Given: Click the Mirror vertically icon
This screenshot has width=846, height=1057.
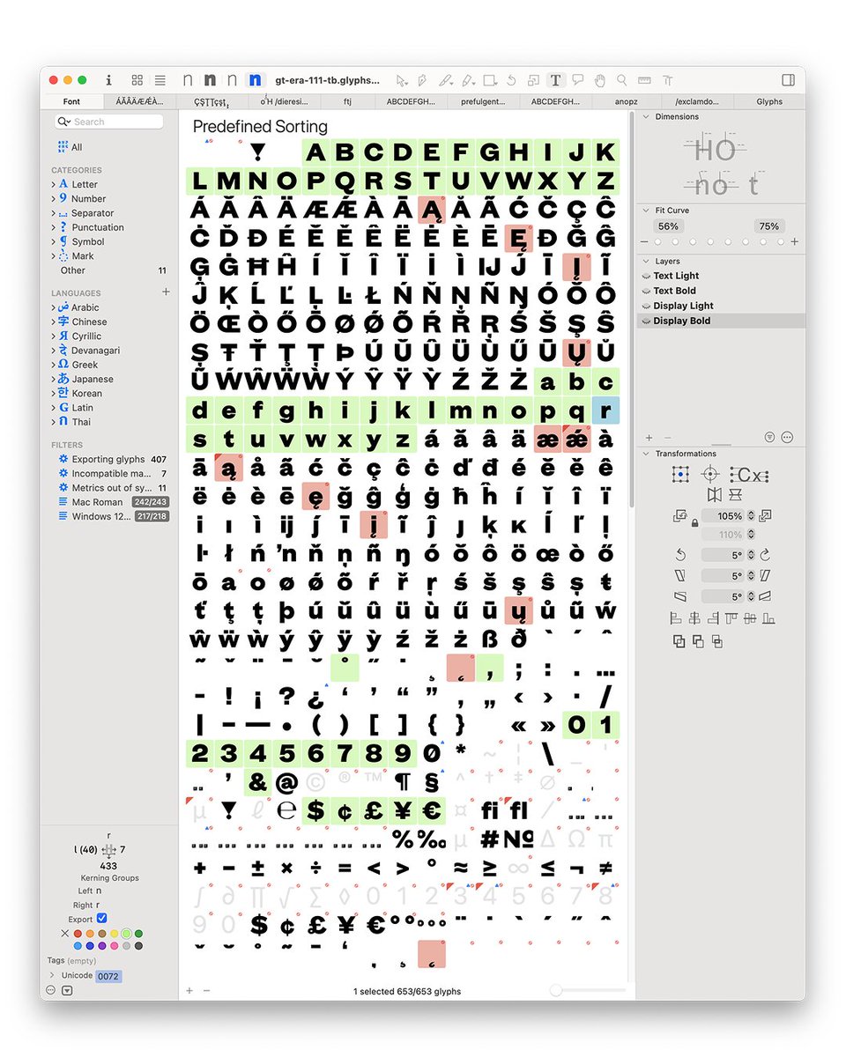Looking at the screenshot, I should (736, 495).
